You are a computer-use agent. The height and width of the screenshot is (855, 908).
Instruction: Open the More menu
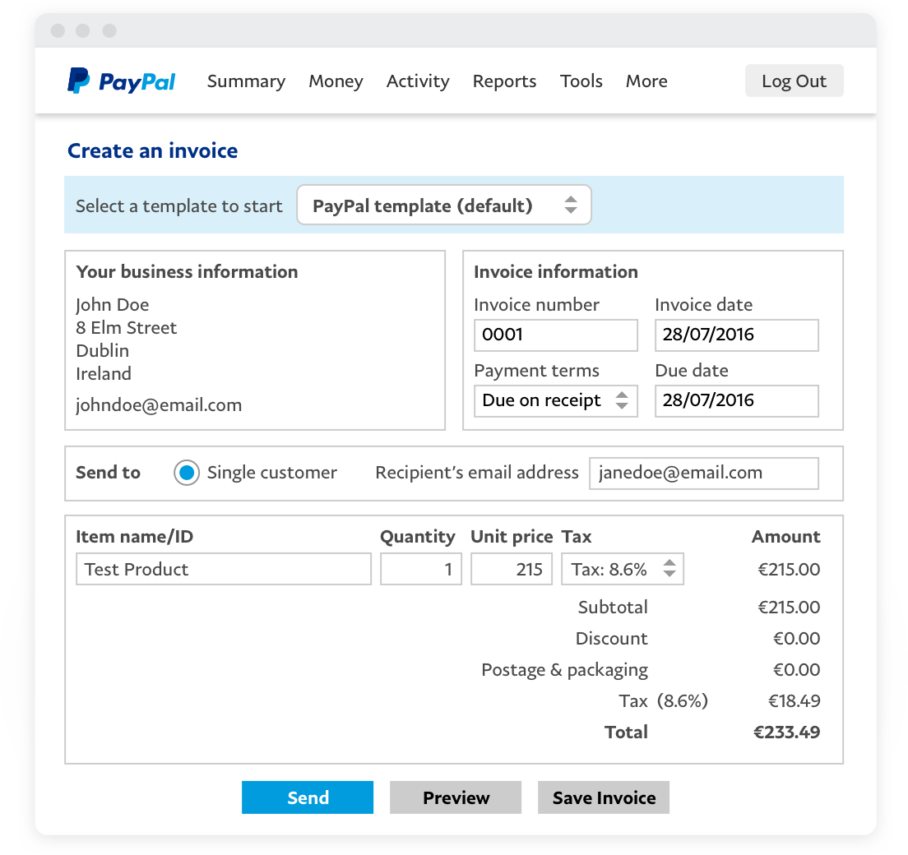pos(646,81)
